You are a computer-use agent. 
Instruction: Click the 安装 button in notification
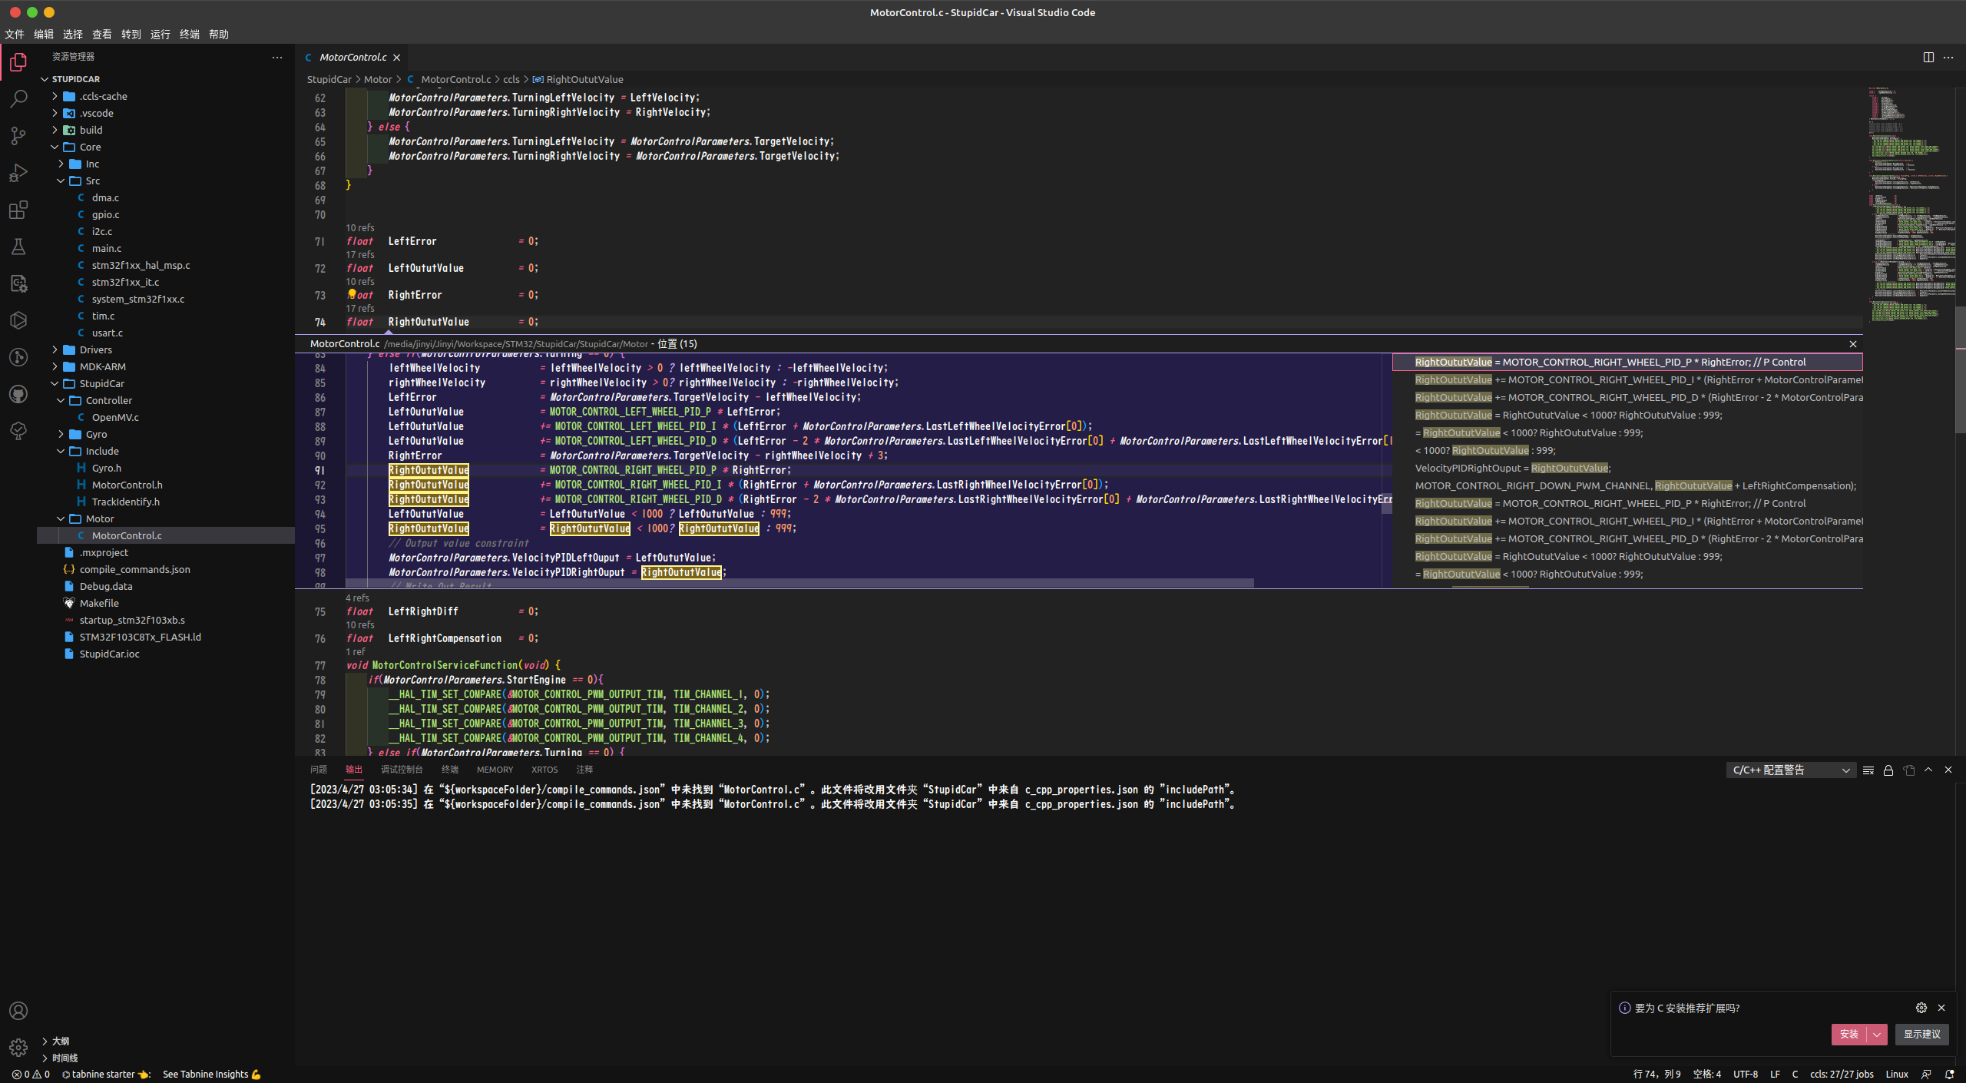click(x=1849, y=1035)
